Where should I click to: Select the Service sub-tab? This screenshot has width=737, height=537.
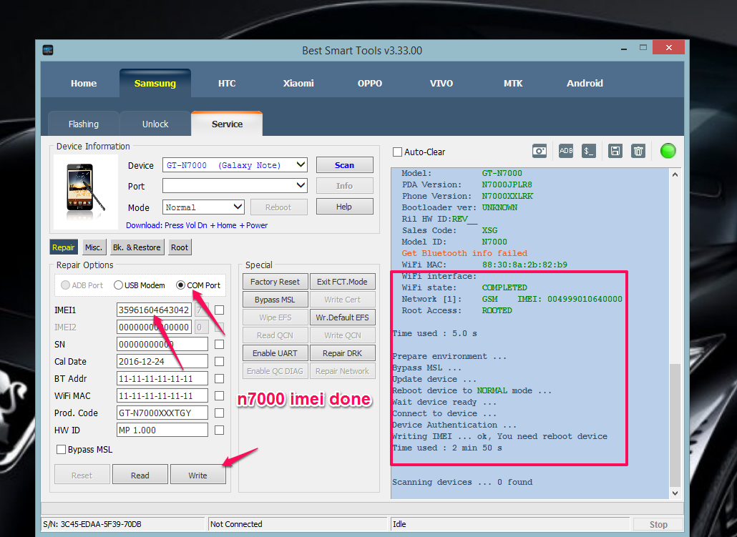tap(227, 124)
